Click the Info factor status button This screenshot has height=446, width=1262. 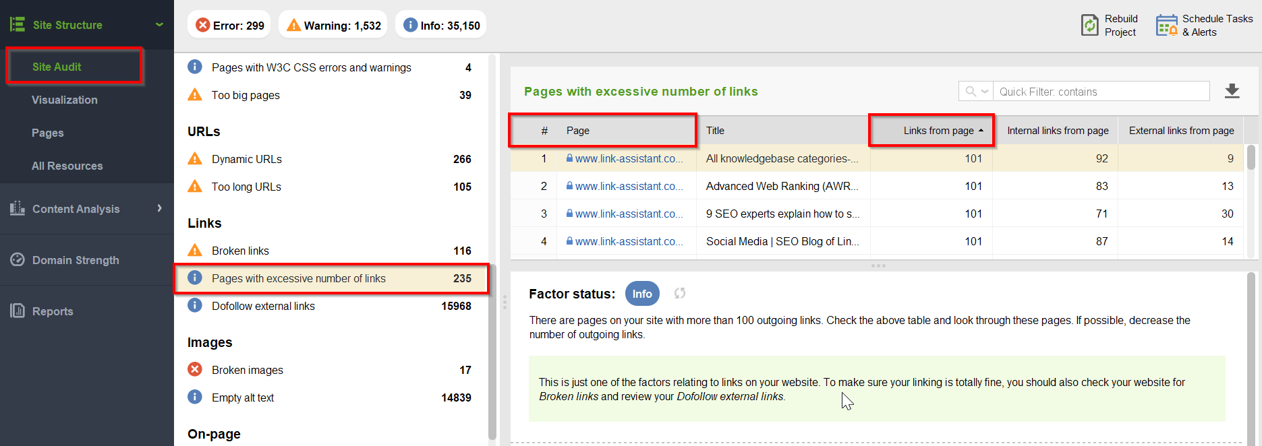642,294
